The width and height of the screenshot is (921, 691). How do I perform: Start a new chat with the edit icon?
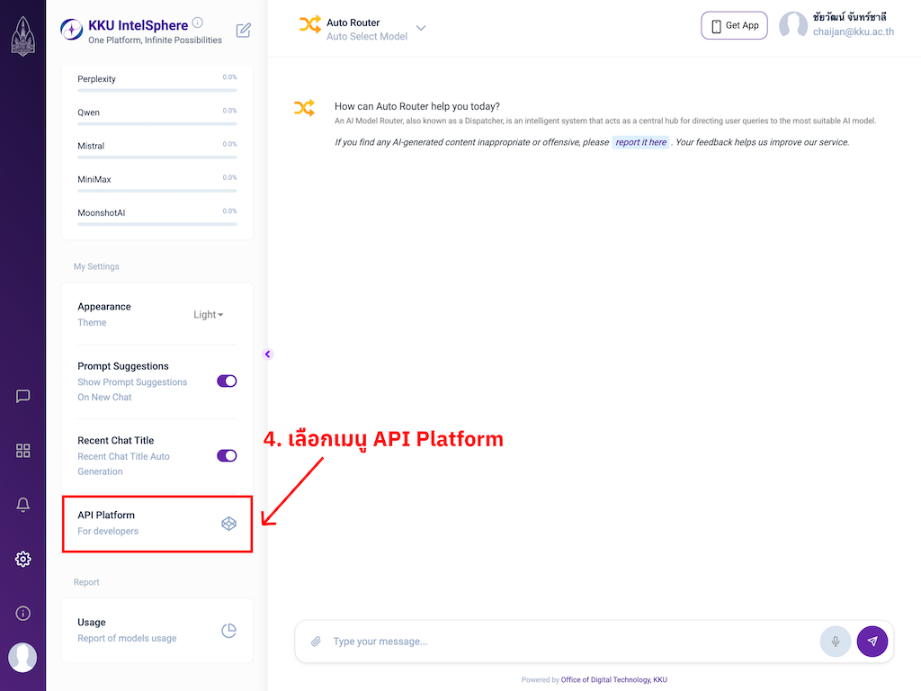[243, 31]
